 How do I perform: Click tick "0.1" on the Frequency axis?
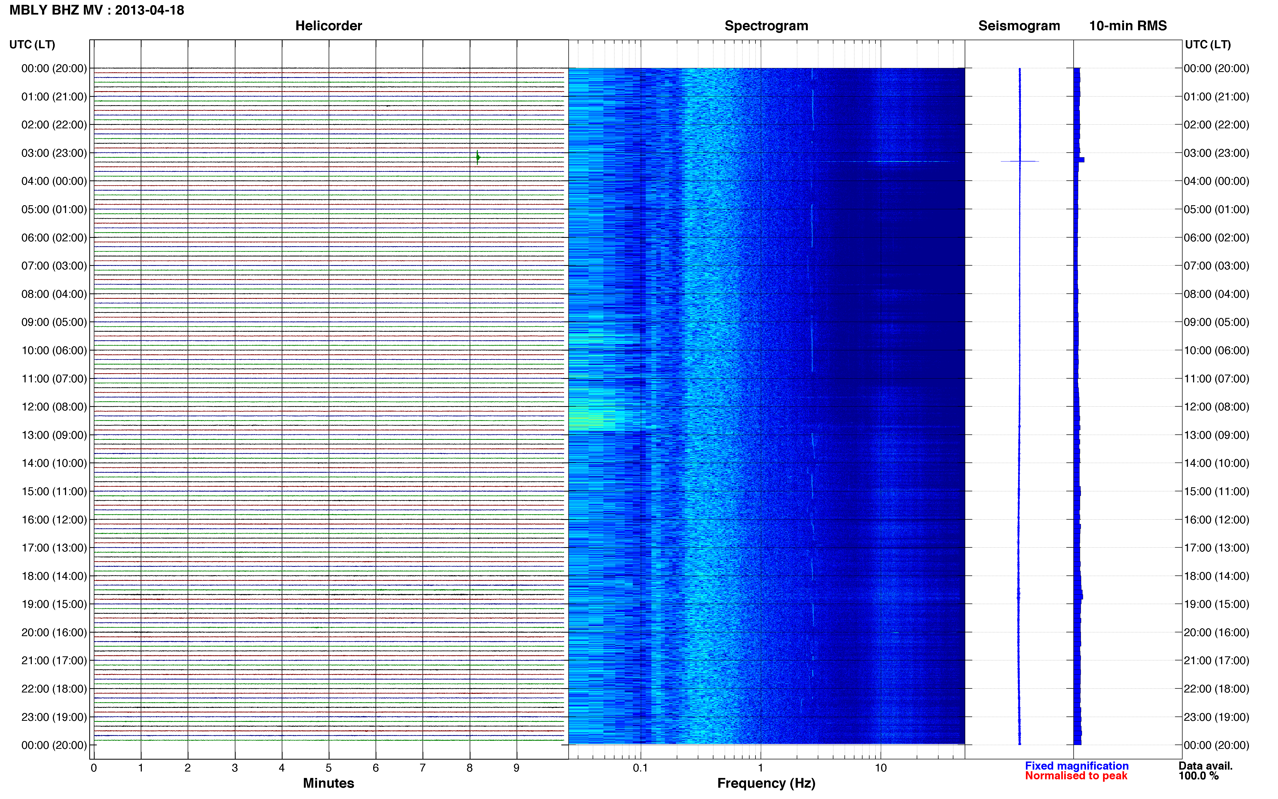tap(640, 768)
